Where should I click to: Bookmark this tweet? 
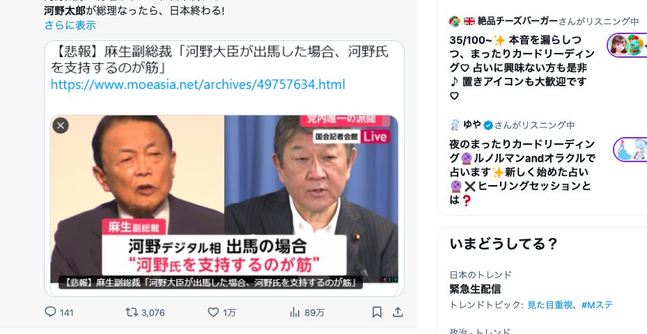coord(377,312)
